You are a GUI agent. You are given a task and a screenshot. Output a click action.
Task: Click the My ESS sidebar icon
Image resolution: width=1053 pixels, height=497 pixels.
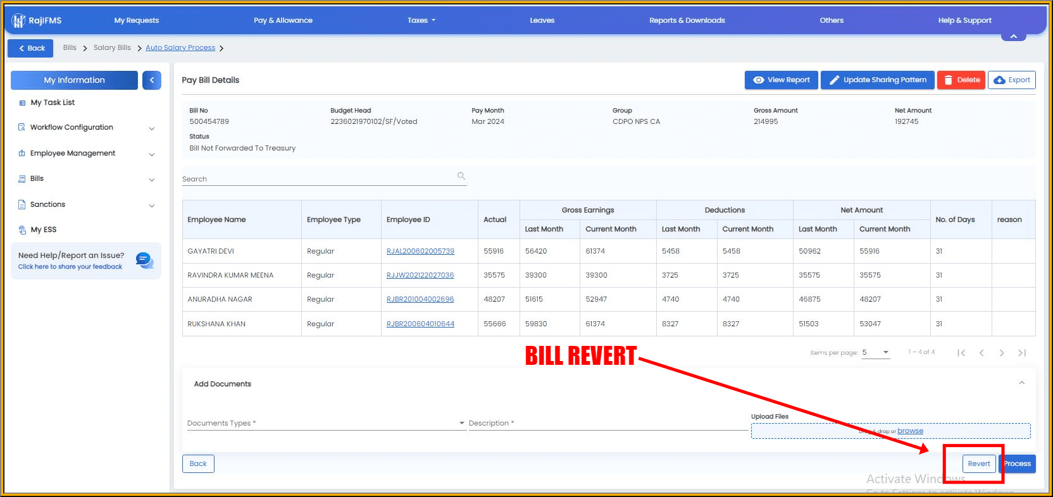[x=22, y=230]
